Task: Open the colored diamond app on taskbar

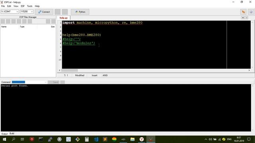Action: point(77,139)
